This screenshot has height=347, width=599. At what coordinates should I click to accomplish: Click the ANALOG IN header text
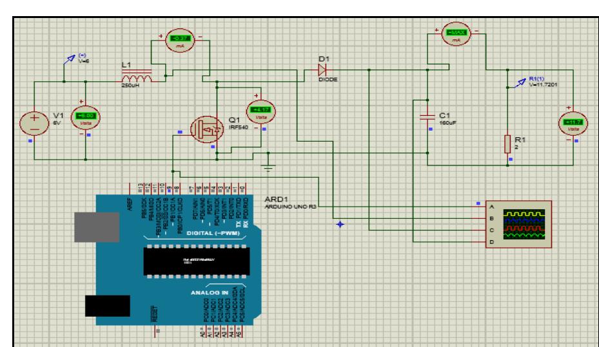210,292
